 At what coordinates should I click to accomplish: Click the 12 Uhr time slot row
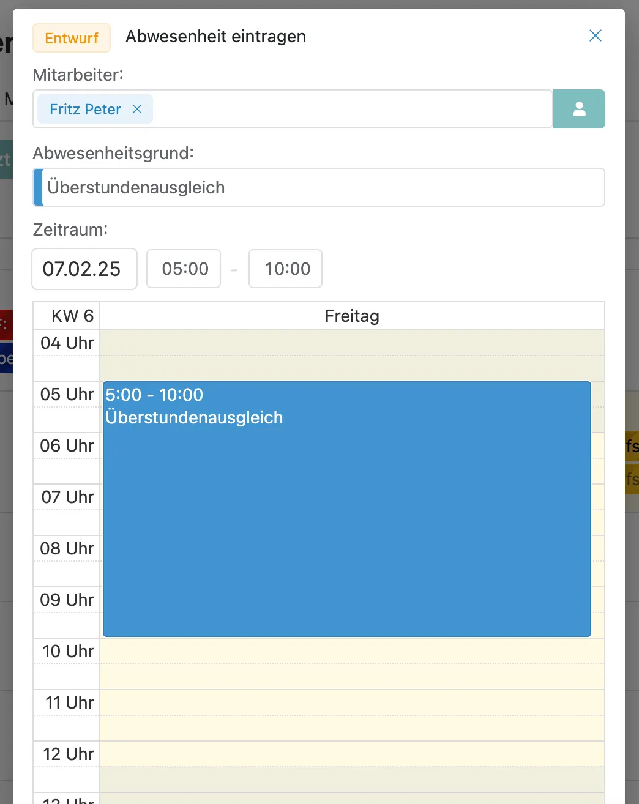[x=352, y=754]
